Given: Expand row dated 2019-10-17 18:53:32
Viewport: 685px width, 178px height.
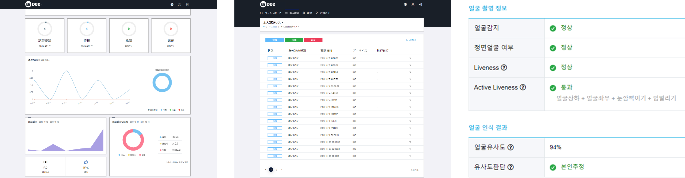Looking at the screenshot, I should [x=410, y=65].
